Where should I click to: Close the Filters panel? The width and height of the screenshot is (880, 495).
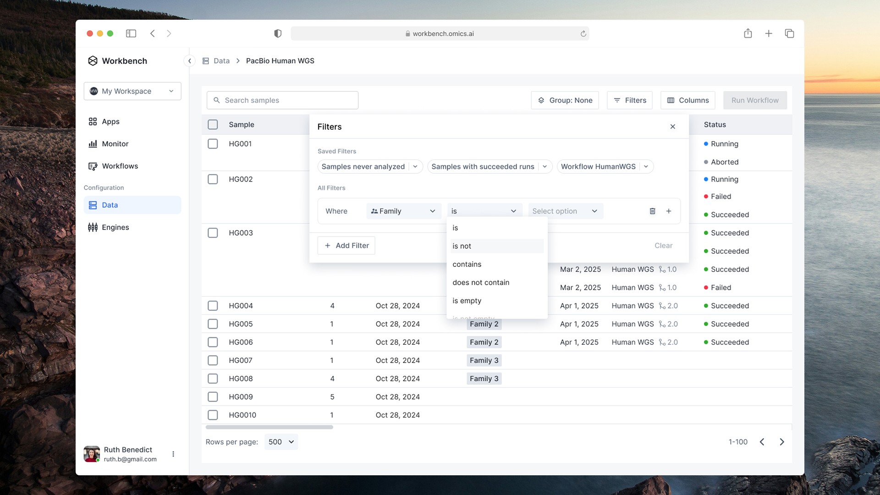[x=673, y=127]
